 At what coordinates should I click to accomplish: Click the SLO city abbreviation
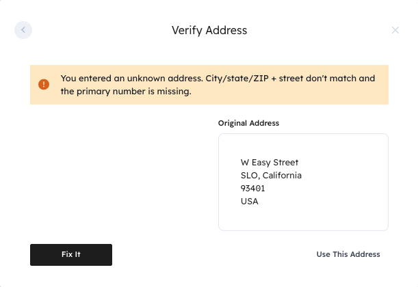tap(248, 176)
